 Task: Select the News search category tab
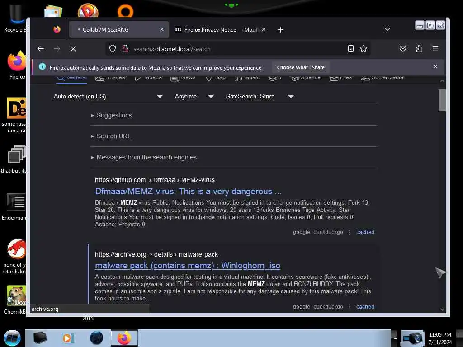[183, 78]
